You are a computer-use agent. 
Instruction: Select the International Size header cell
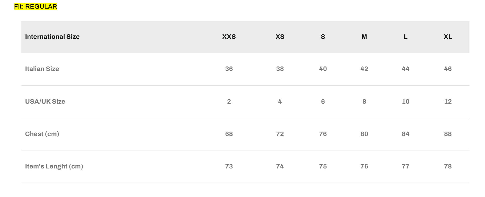point(52,37)
